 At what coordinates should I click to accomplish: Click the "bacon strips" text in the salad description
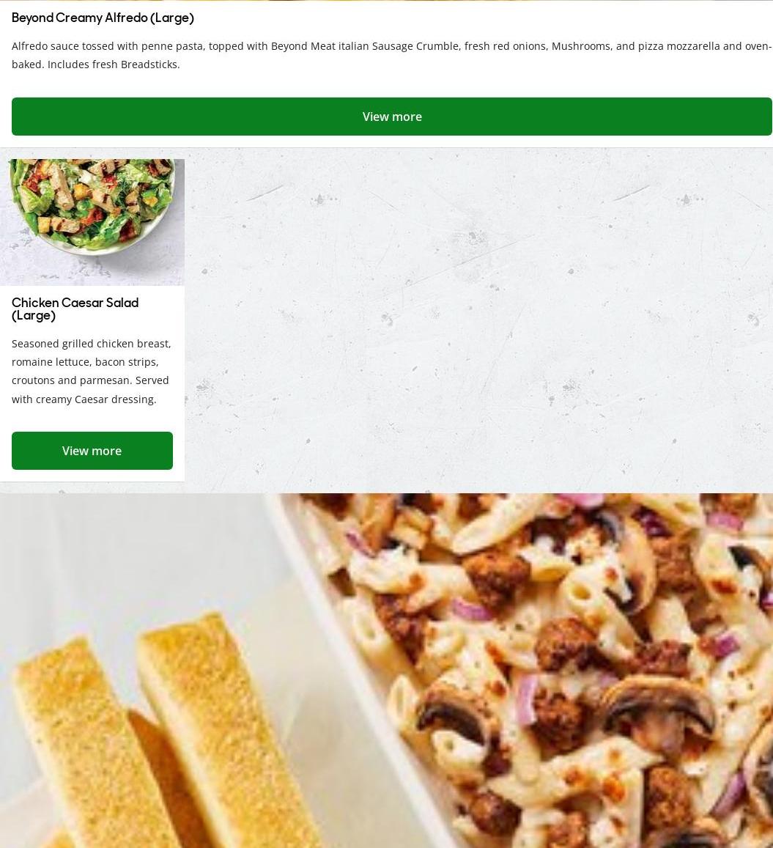pos(127,362)
